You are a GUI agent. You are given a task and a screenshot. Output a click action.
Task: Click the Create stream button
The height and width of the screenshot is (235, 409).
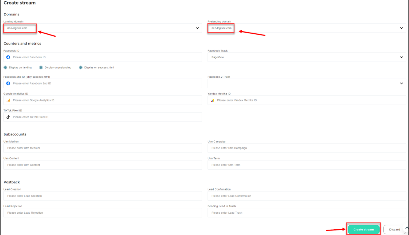tap(363, 229)
